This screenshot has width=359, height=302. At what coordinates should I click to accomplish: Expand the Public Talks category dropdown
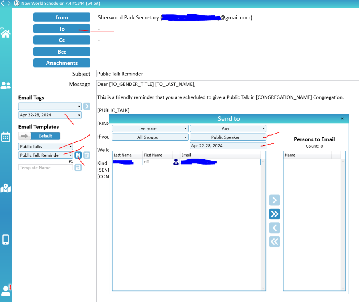click(x=45, y=147)
